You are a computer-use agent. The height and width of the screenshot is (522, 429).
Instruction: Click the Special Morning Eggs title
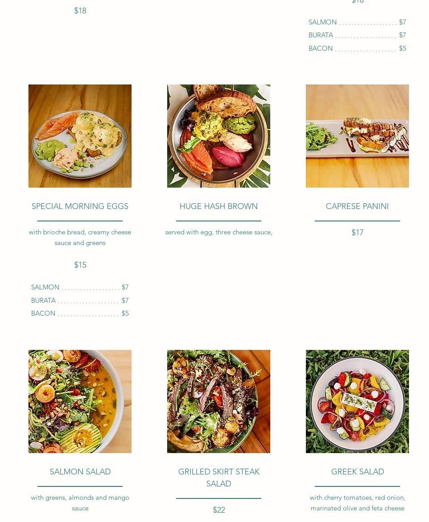coord(80,206)
